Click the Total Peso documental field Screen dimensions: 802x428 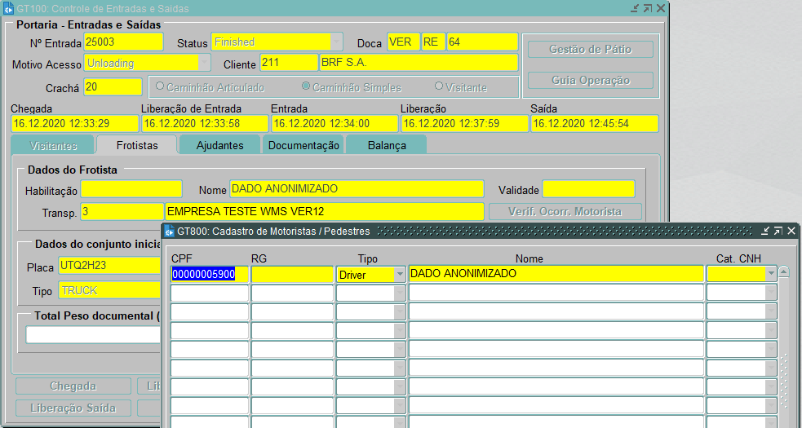(94, 335)
